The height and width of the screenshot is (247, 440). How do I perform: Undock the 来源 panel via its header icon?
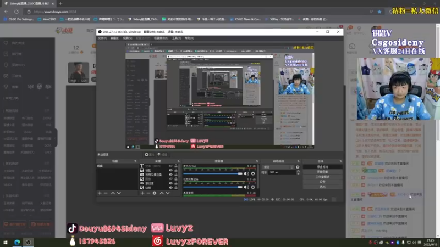(x=178, y=161)
